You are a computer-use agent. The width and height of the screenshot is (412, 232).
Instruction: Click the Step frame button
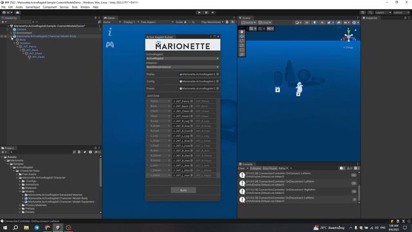click(213, 12)
